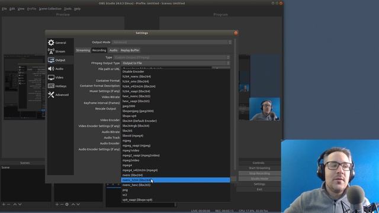
Task: Open the Edit menu in OBS
Action: 12,9
